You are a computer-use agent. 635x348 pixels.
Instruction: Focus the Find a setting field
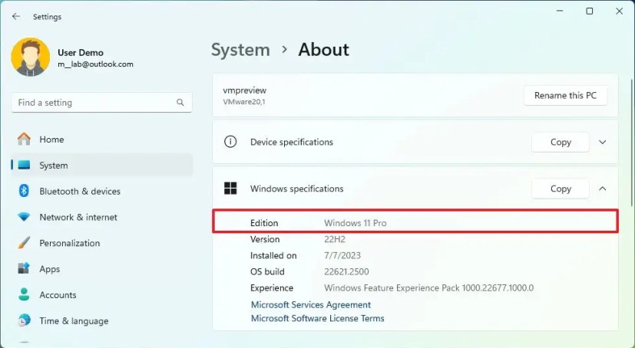pos(101,103)
